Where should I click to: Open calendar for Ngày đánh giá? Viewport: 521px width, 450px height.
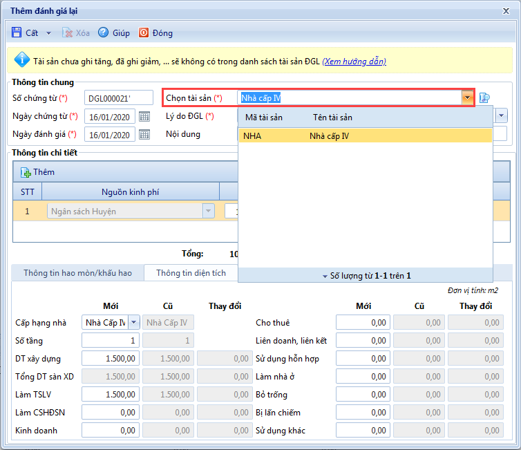point(144,135)
